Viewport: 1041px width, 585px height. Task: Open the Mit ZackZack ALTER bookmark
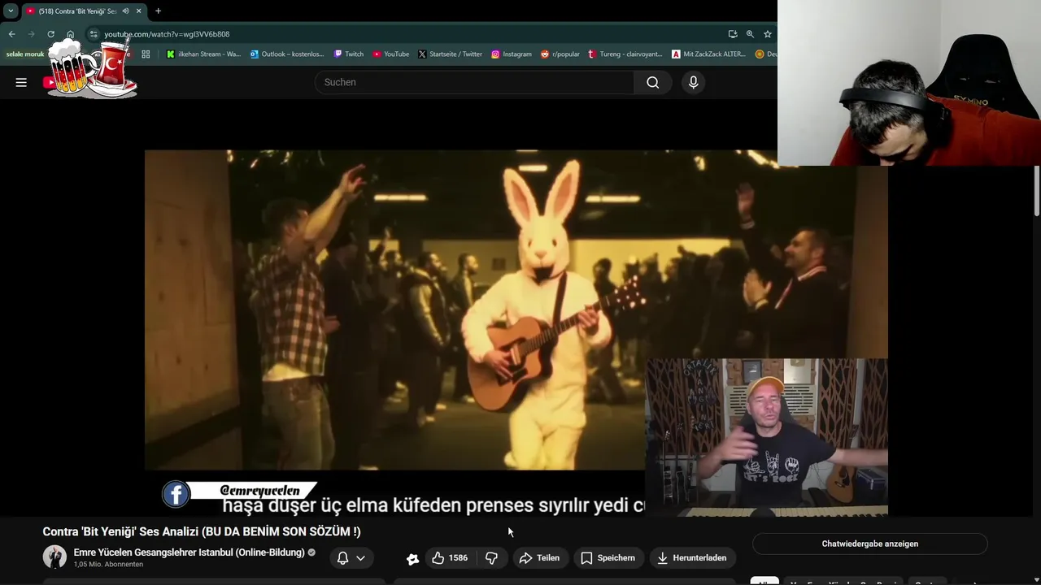(708, 54)
